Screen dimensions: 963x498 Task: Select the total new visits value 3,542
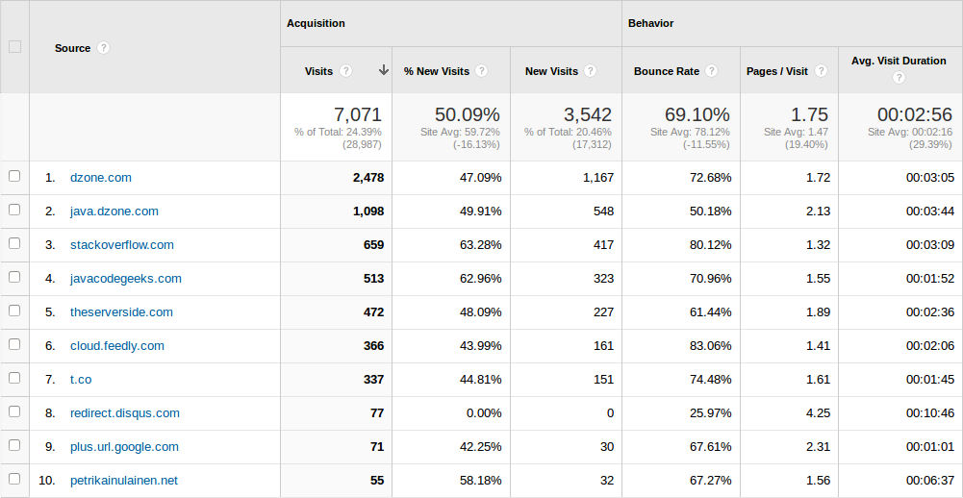(x=588, y=114)
